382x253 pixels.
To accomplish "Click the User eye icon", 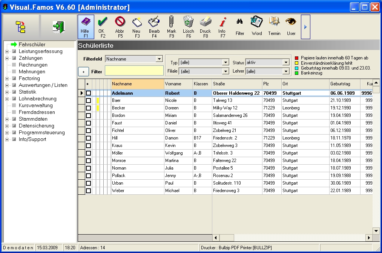I will (291, 23).
